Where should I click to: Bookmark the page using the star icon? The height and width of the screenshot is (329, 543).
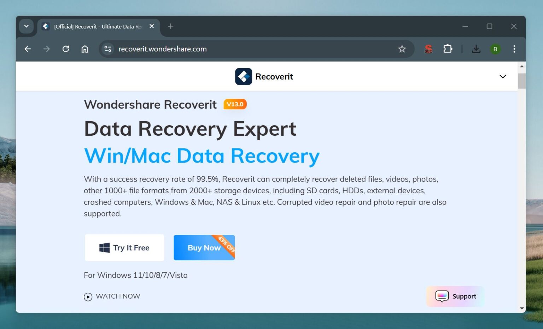pos(402,49)
